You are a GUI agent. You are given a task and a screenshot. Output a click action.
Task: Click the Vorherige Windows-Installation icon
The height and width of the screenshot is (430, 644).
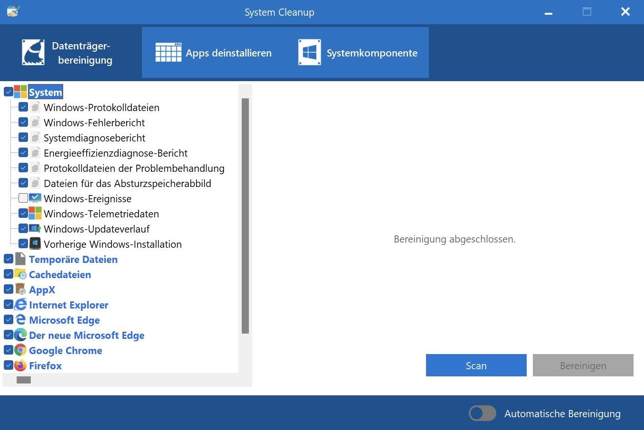click(35, 244)
